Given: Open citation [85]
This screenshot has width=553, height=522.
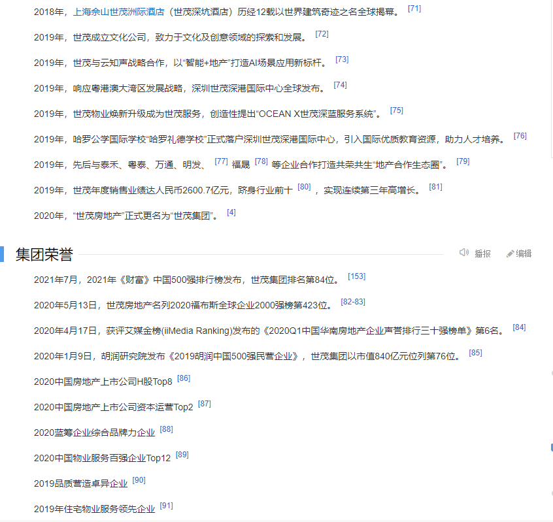Looking at the screenshot, I should pyautogui.click(x=475, y=353).
